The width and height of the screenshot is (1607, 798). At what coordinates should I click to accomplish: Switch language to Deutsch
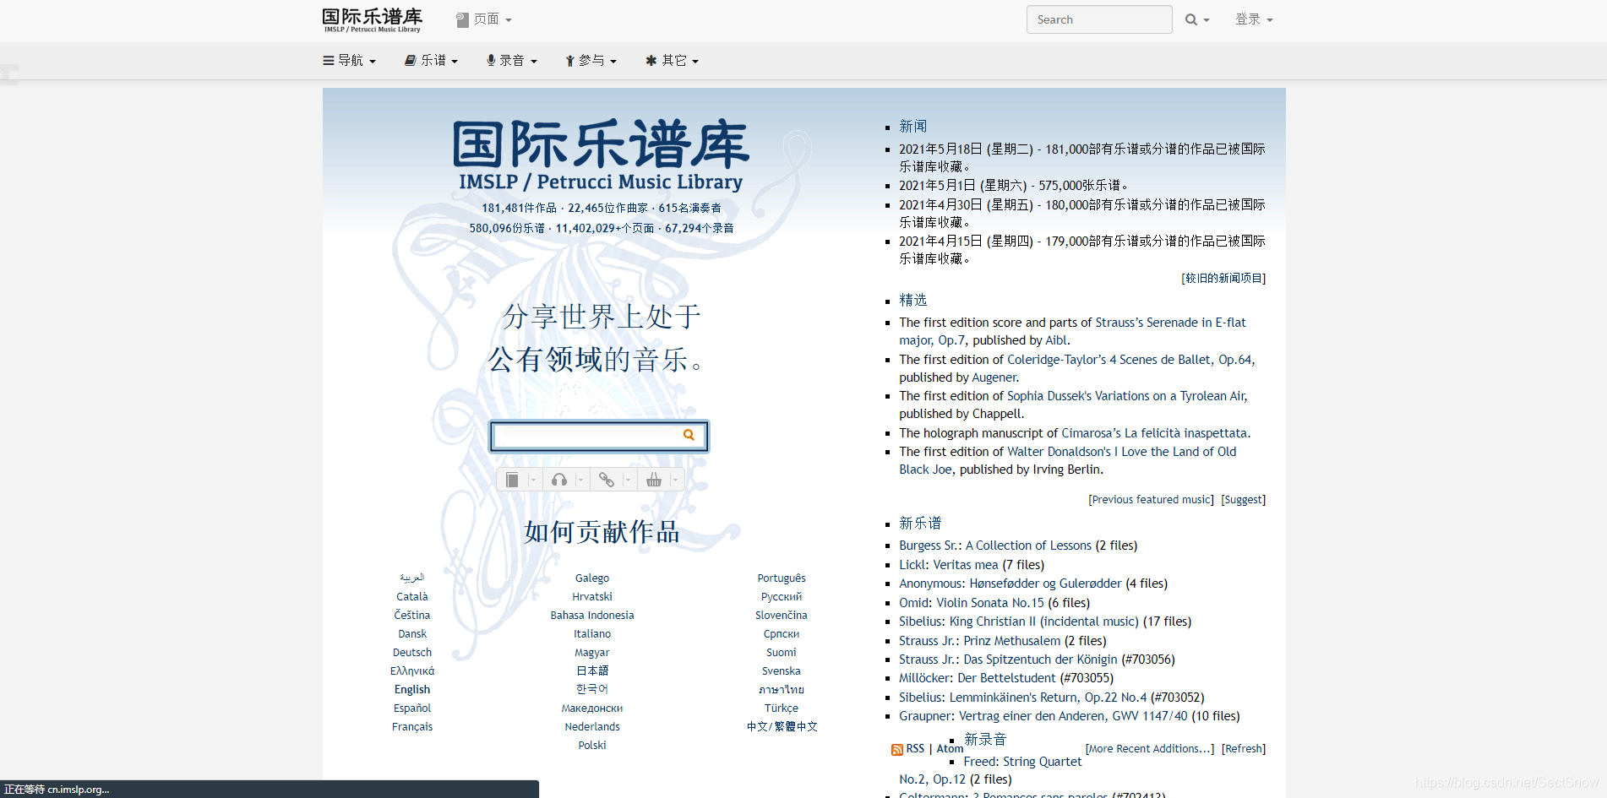click(x=412, y=653)
